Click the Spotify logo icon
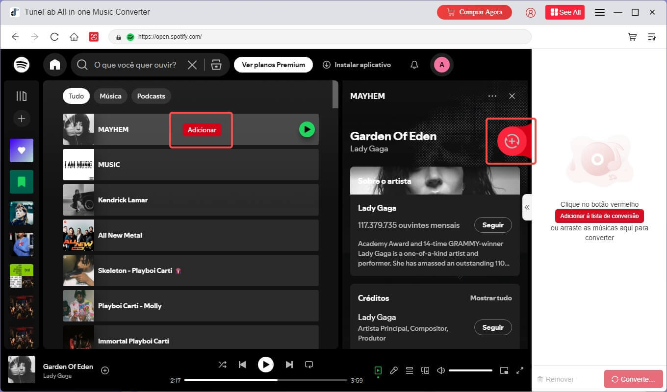667x392 pixels. 22,65
